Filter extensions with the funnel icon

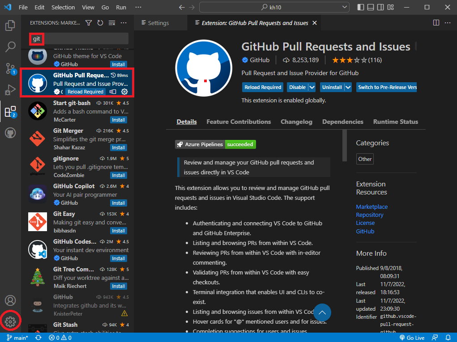[89, 23]
